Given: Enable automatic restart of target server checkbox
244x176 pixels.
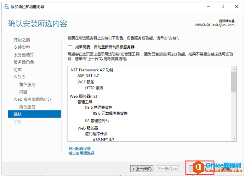Looking at the screenshot, I should coord(70,47).
